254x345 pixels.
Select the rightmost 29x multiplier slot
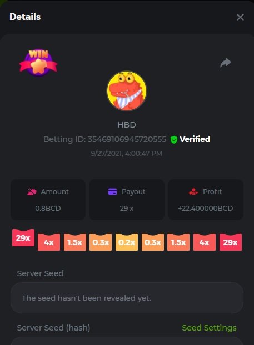(231, 242)
